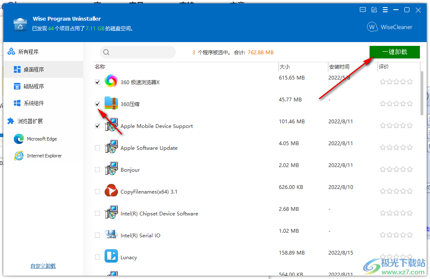
Task: Open the 浏览器扩展 section
Action: (x=43, y=121)
